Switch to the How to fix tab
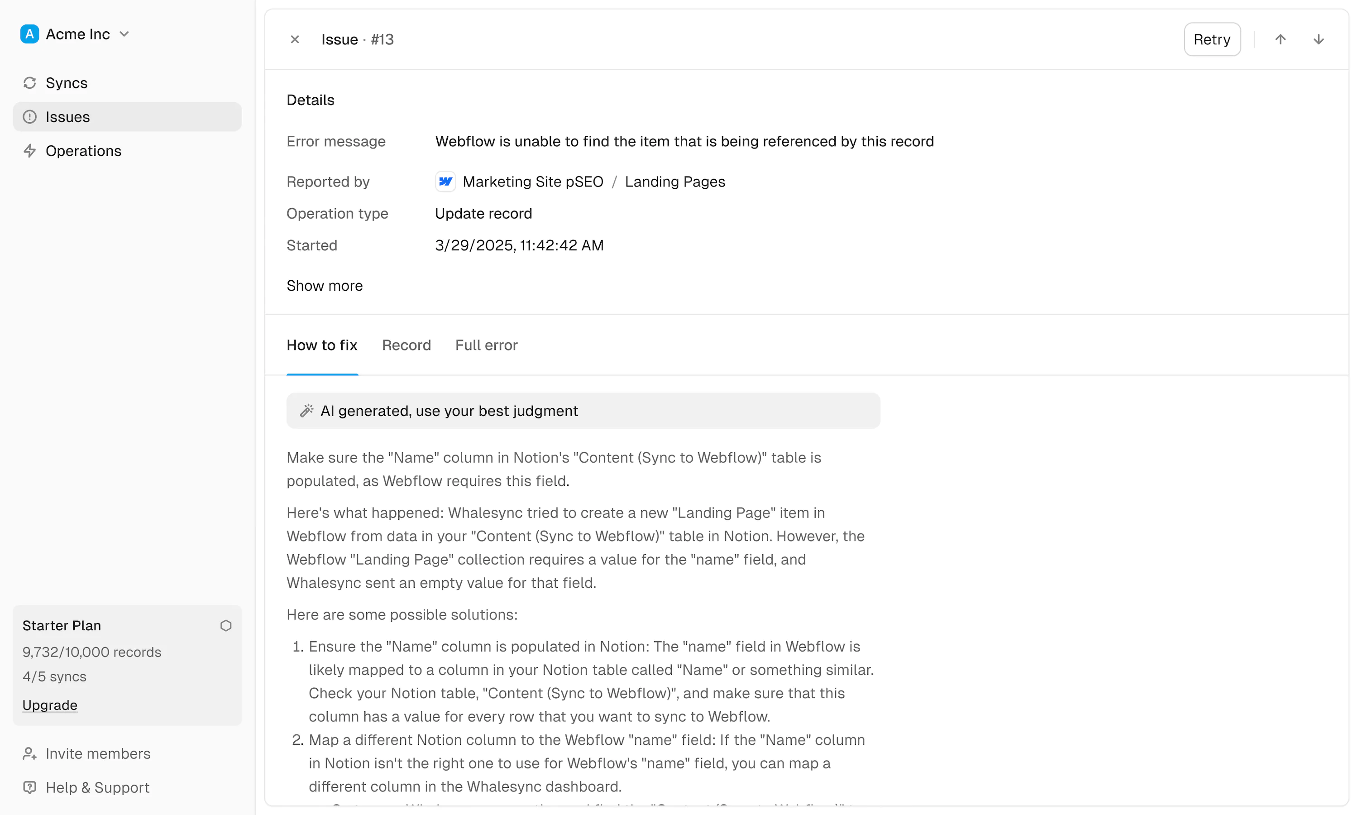Screen dimensions: 1358x815 (x=322, y=345)
